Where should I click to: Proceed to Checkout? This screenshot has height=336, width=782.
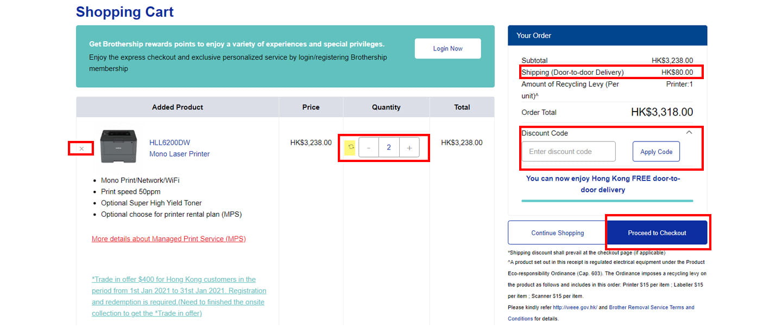(x=657, y=232)
